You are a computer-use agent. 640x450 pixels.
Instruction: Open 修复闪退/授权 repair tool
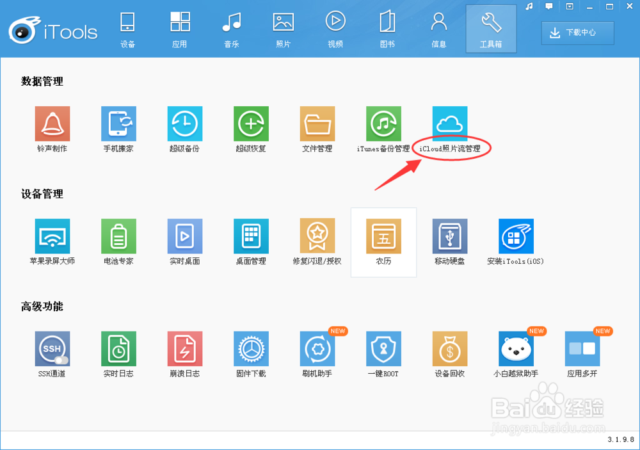coord(317,236)
